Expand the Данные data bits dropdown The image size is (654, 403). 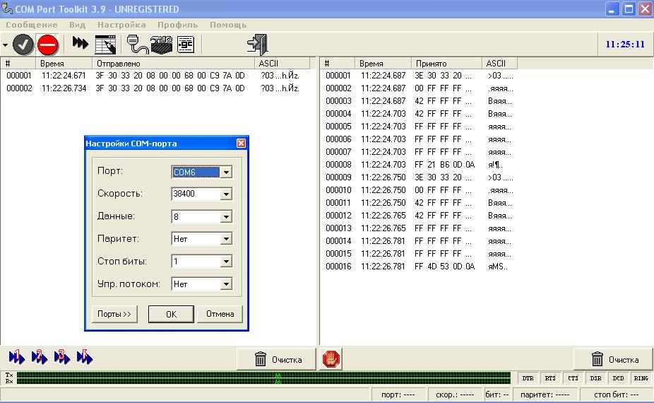226,217
